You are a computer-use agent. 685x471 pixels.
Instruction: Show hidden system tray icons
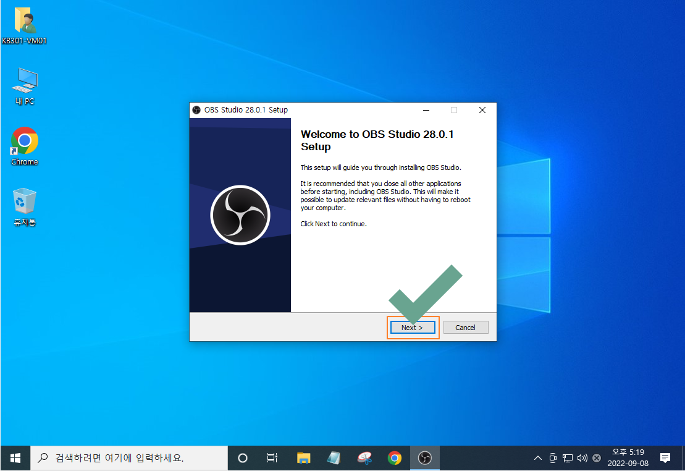[x=538, y=458]
